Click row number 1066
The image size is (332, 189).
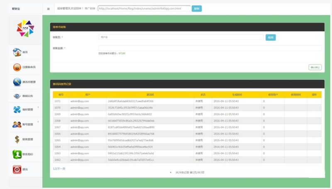(x=57, y=134)
